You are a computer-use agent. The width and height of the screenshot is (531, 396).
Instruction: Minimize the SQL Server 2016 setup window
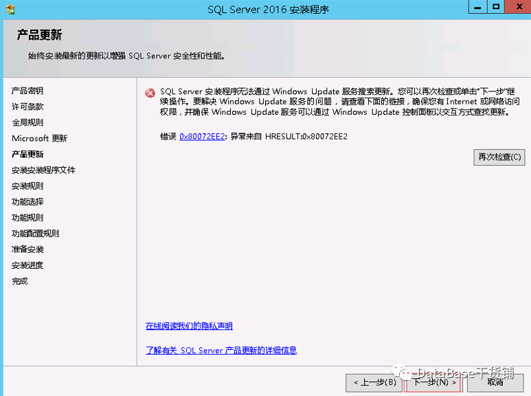[x=478, y=7]
